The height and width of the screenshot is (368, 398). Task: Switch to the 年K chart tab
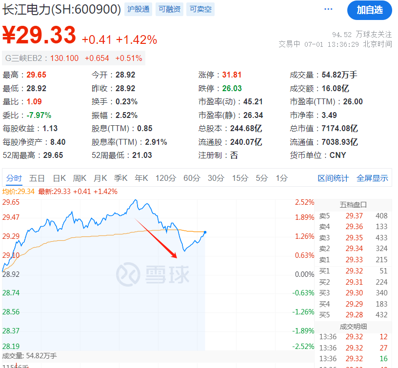(x=141, y=178)
